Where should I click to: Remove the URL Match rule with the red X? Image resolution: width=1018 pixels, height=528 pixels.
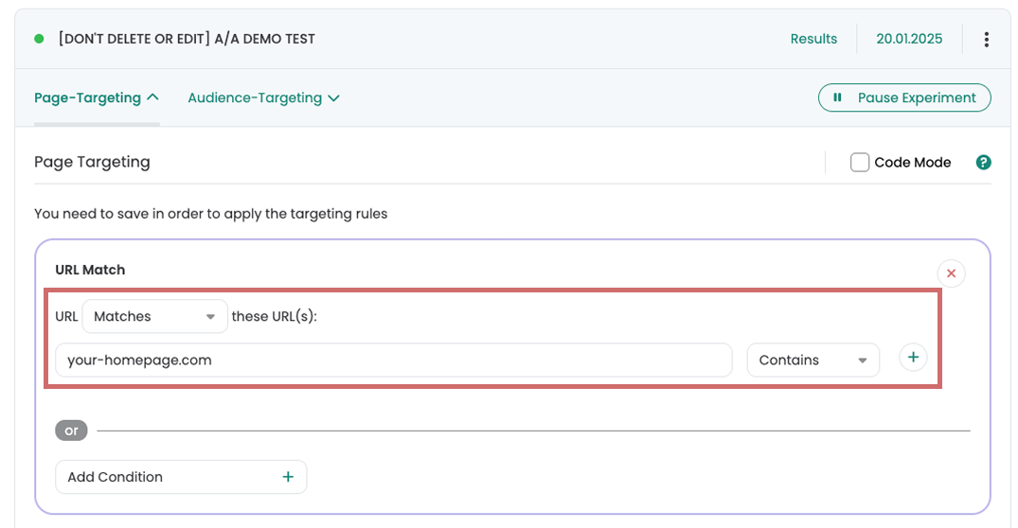click(951, 273)
